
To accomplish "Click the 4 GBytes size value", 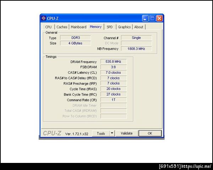I will point(76,43).
